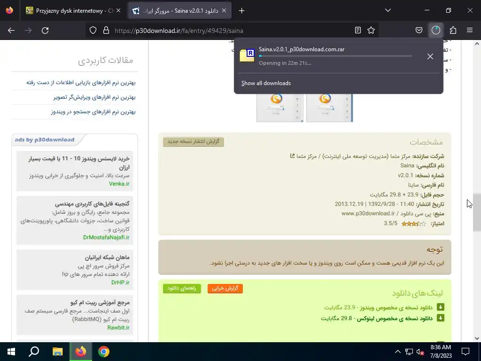Open the right Saina screenshot thumbnail
Screen dimensions: 481x361
pos(330,108)
